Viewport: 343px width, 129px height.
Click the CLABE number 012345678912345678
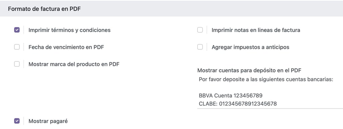pyautogui.click(x=248, y=104)
